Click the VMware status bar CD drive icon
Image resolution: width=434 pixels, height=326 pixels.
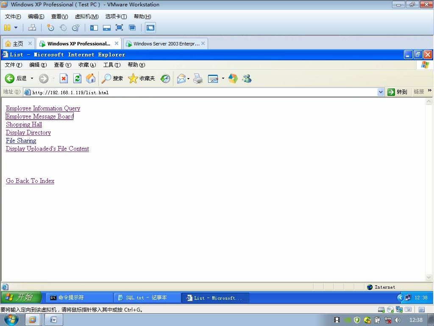[390, 309]
